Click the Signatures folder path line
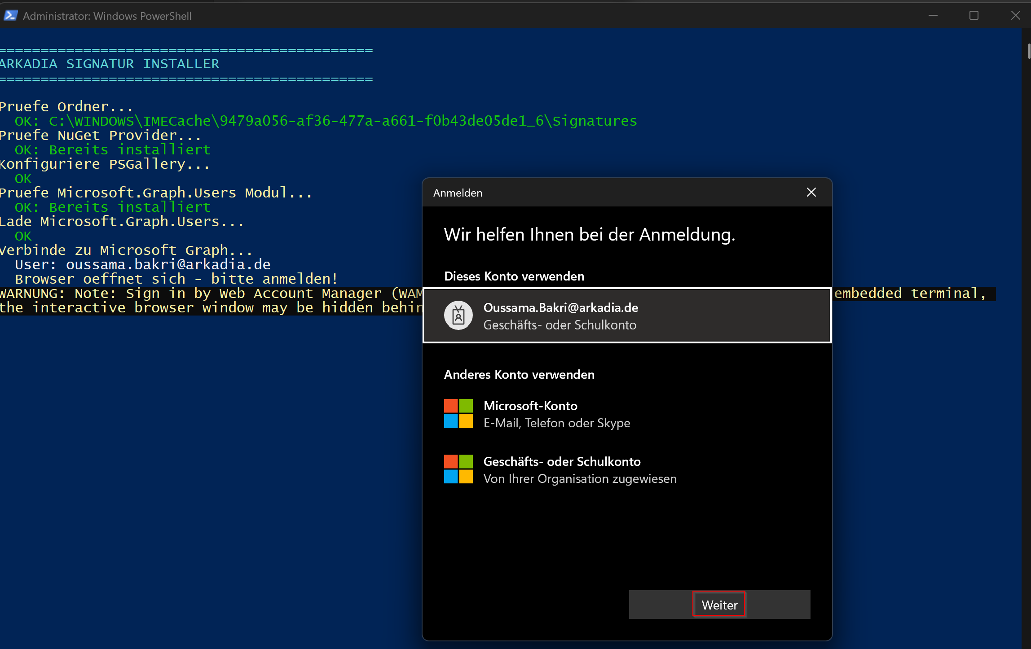The height and width of the screenshot is (649, 1031). (326, 121)
